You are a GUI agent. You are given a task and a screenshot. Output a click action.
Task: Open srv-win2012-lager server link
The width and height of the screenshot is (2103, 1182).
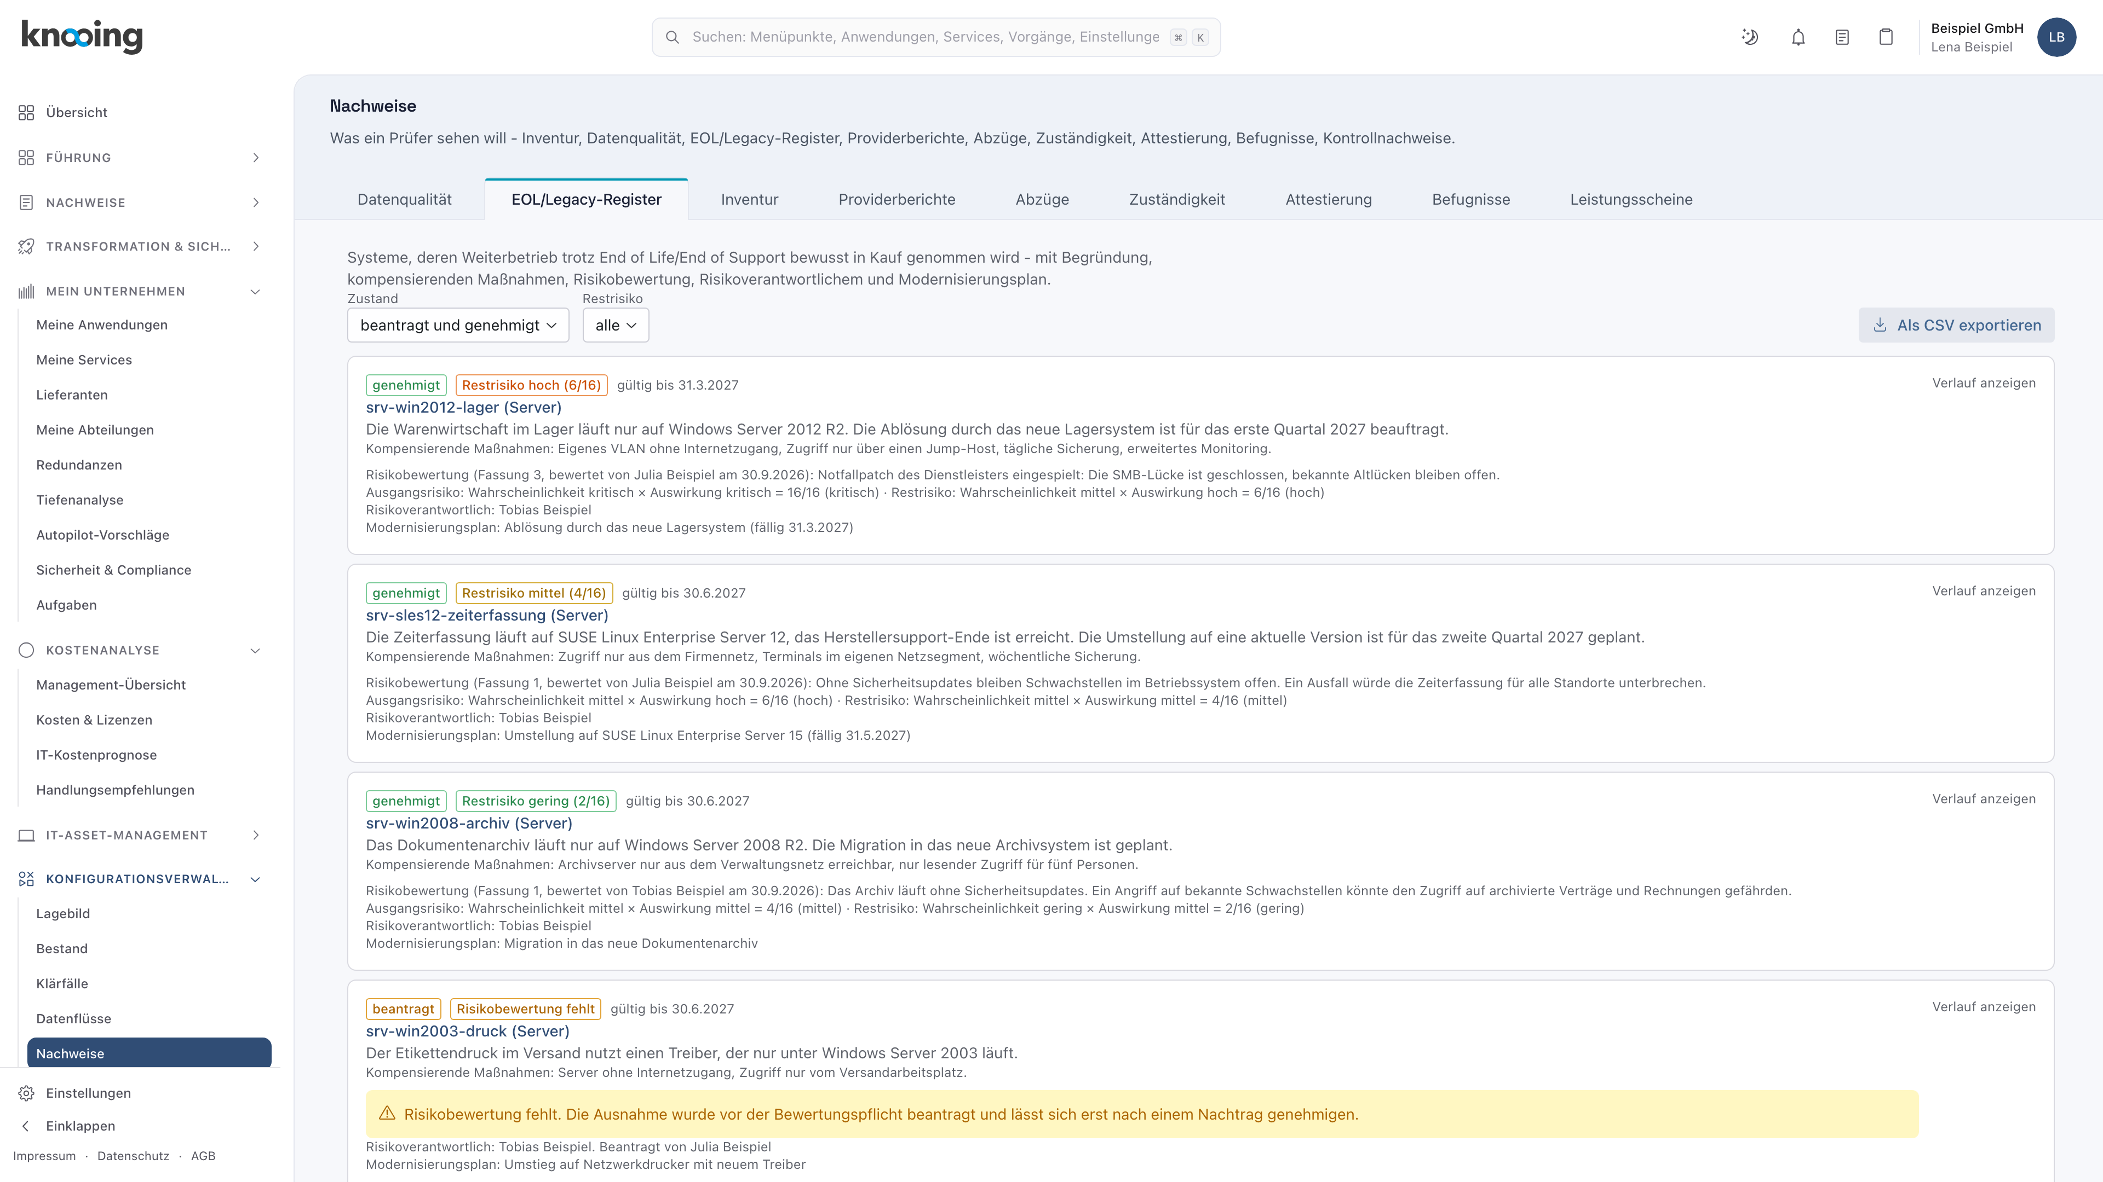pyautogui.click(x=463, y=407)
